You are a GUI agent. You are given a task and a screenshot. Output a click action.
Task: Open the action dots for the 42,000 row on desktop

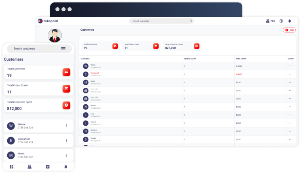pos(290,123)
